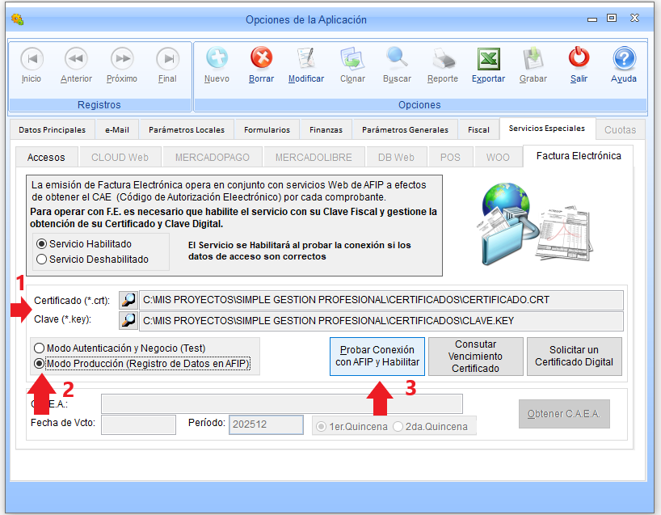Switch to the Finanzas tab

click(326, 129)
